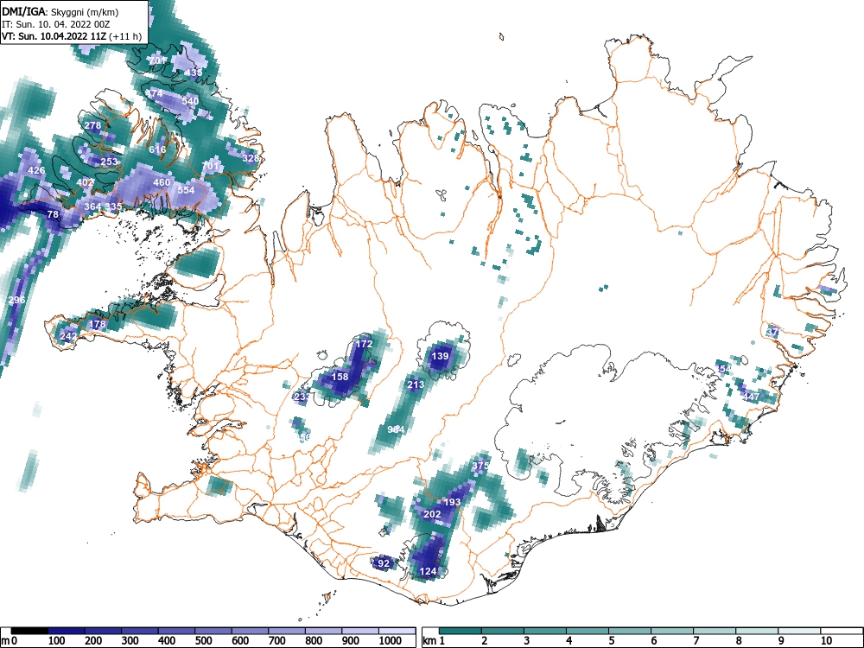Click the visibility value 460
Image resolution: width=864 pixels, height=648 pixels.
click(x=162, y=182)
